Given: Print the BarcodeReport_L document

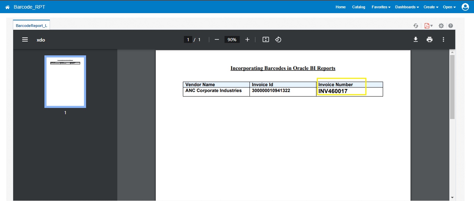Looking at the screenshot, I should [x=430, y=39].
